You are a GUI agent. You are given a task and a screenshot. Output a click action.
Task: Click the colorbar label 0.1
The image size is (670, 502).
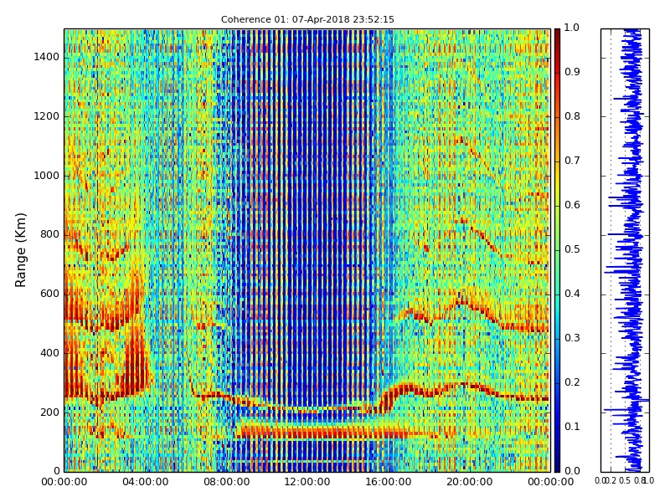pos(572,427)
